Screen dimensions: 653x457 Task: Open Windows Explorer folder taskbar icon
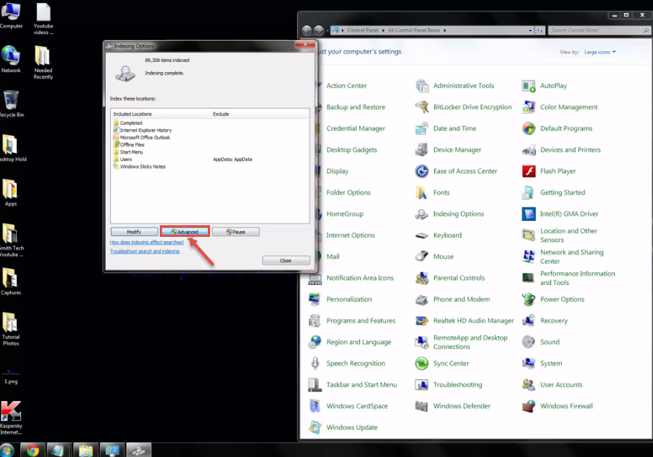[86, 450]
